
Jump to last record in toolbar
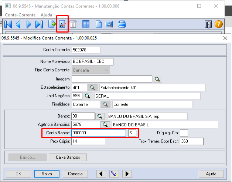(39, 24)
